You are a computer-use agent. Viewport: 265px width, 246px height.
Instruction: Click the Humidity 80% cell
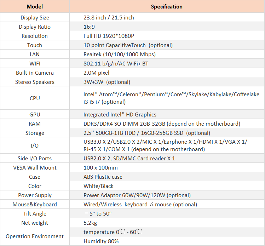coord(167,241)
